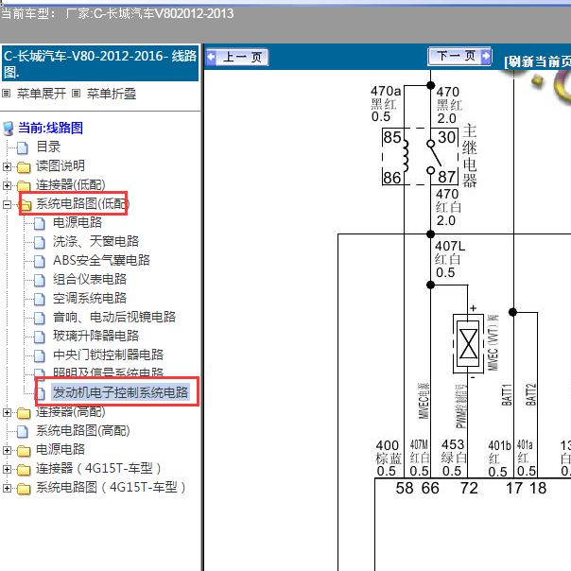571x571 pixels.
Task: Select 连接器(低配) tree label
Action: pyautogui.click(x=71, y=184)
